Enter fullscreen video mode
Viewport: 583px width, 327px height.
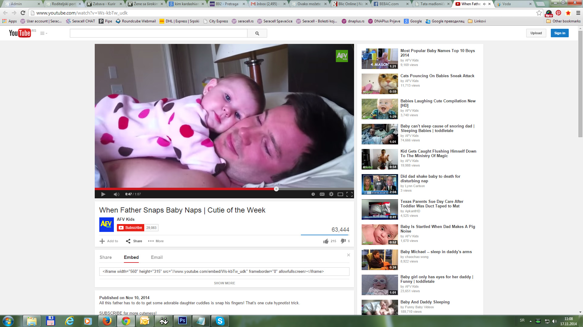point(349,194)
